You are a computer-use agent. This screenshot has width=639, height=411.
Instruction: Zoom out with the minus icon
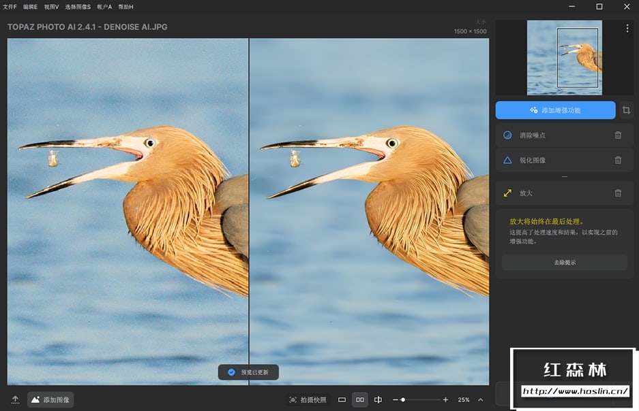tap(396, 400)
